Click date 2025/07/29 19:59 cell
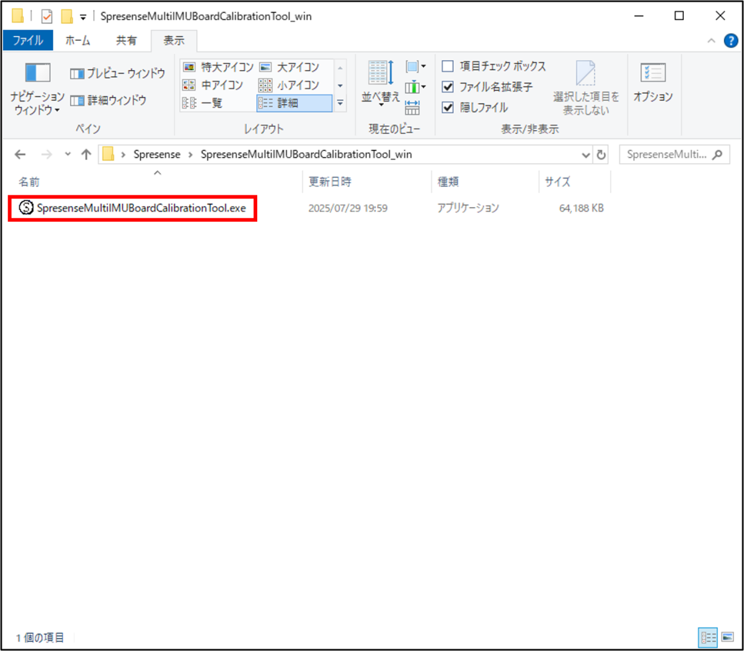The width and height of the screenshot is (744, 651). click(x=348, y=208)
